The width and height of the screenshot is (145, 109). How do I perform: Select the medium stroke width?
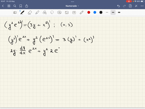click(x=113, y=12)
